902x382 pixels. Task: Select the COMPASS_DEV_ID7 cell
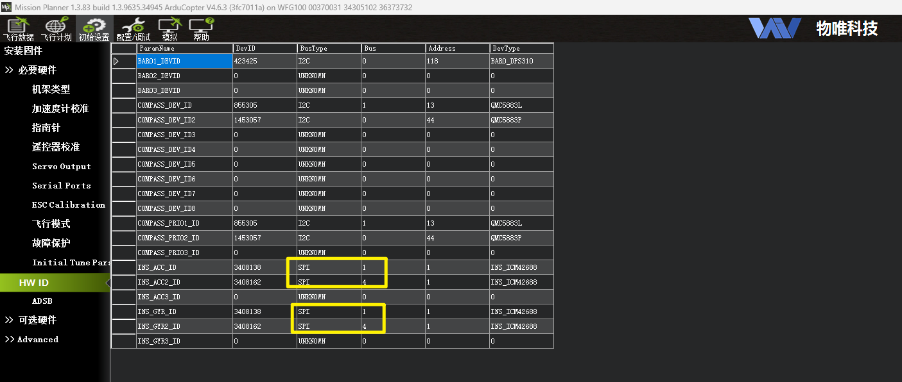click(x=184, y=194)
